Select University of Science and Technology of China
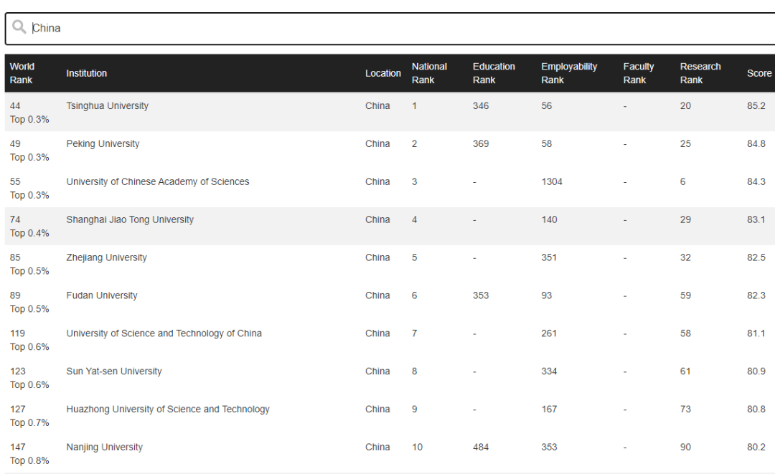This screenshot has width=775, height=474. point(164,333)
